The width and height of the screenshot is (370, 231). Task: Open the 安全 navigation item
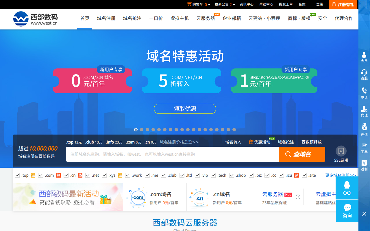pyautogui.click(x=323, y=18)
